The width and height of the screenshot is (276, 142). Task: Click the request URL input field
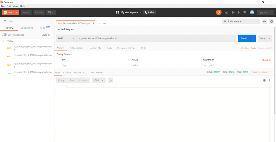click(156, 38)
